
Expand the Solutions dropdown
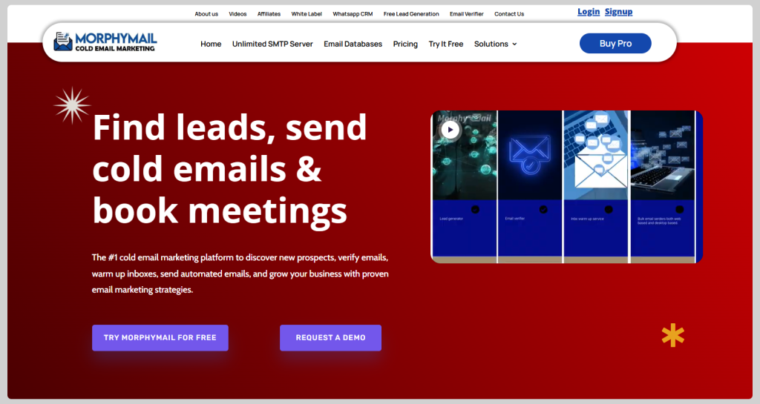click(495, 44)
